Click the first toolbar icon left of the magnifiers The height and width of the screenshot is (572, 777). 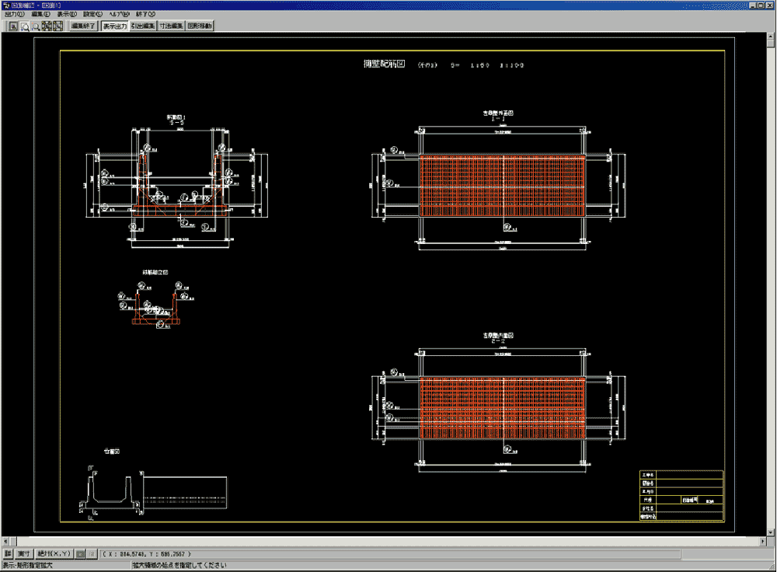click(x=14, y=26)
